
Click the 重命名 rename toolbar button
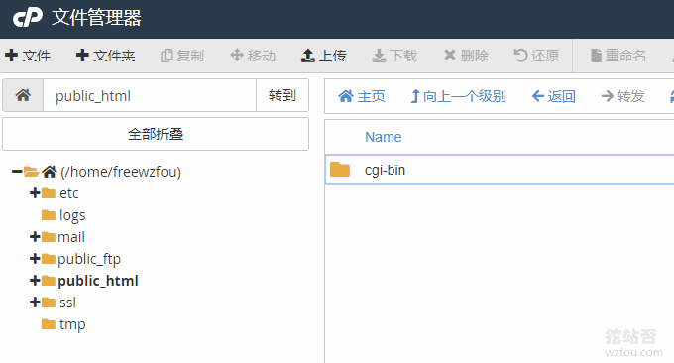click(618, 56)
